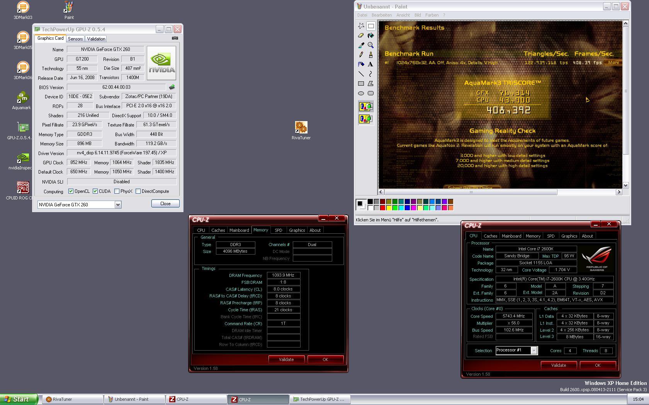This screenshot has width=649, height=405.
Task: Switch to TechPowerUp GPU-Z in the taskbar
Action: [320, 399]
